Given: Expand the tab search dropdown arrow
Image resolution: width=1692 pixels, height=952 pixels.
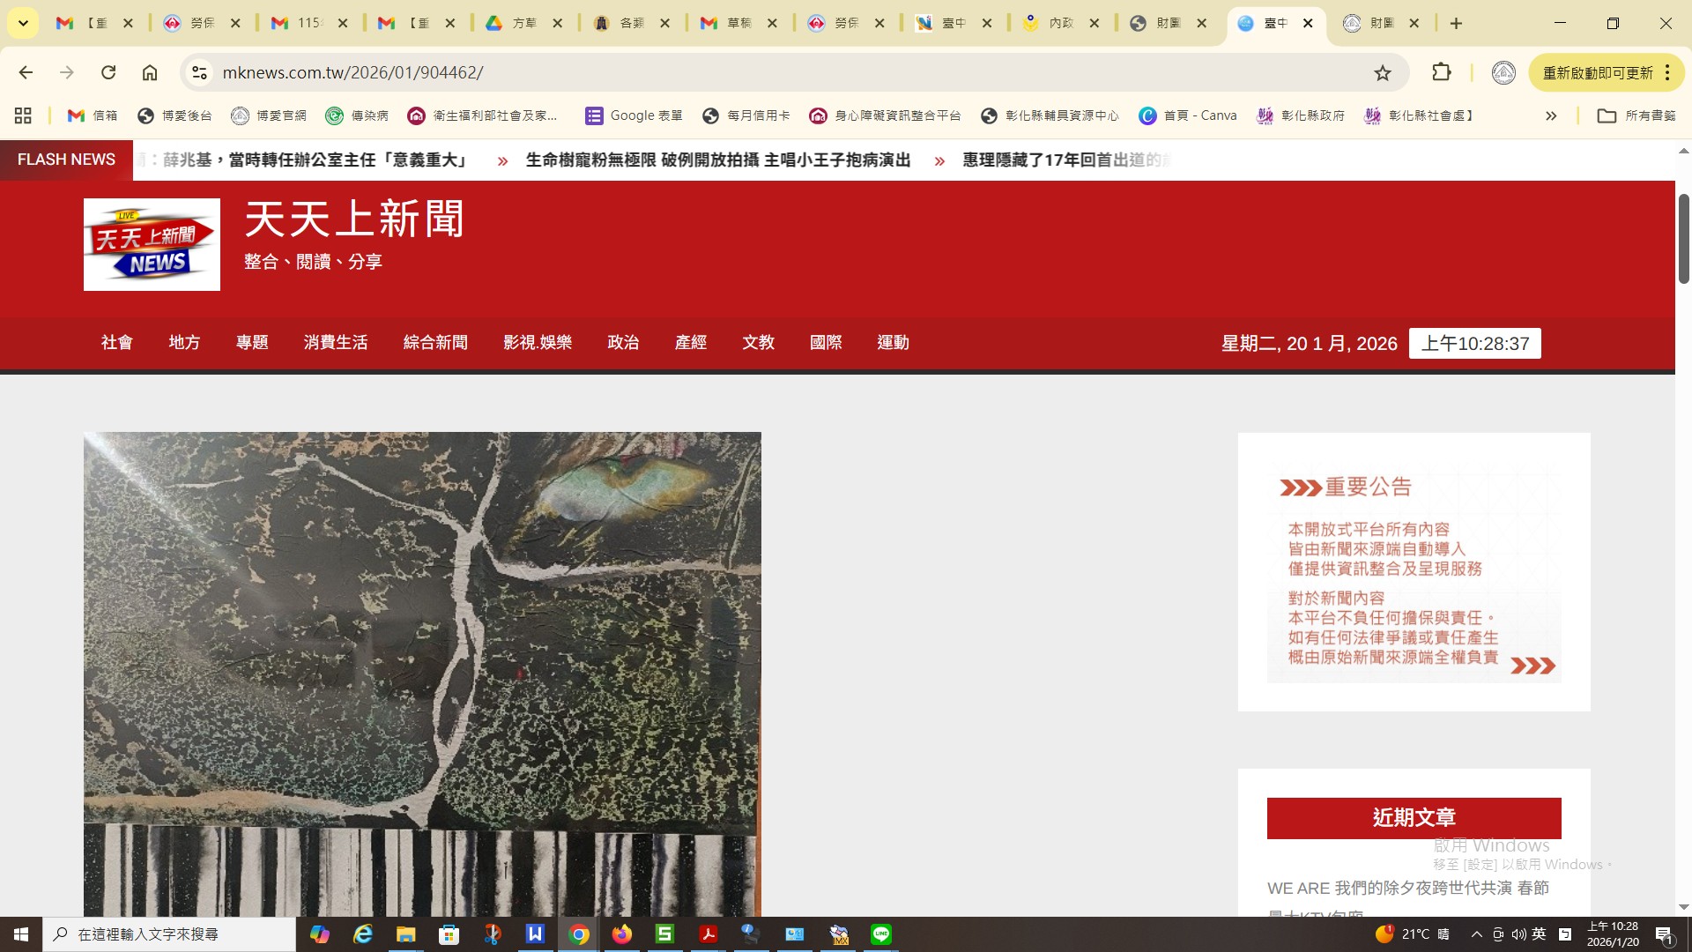Looking at the screenshot, I should pos(23,23).
